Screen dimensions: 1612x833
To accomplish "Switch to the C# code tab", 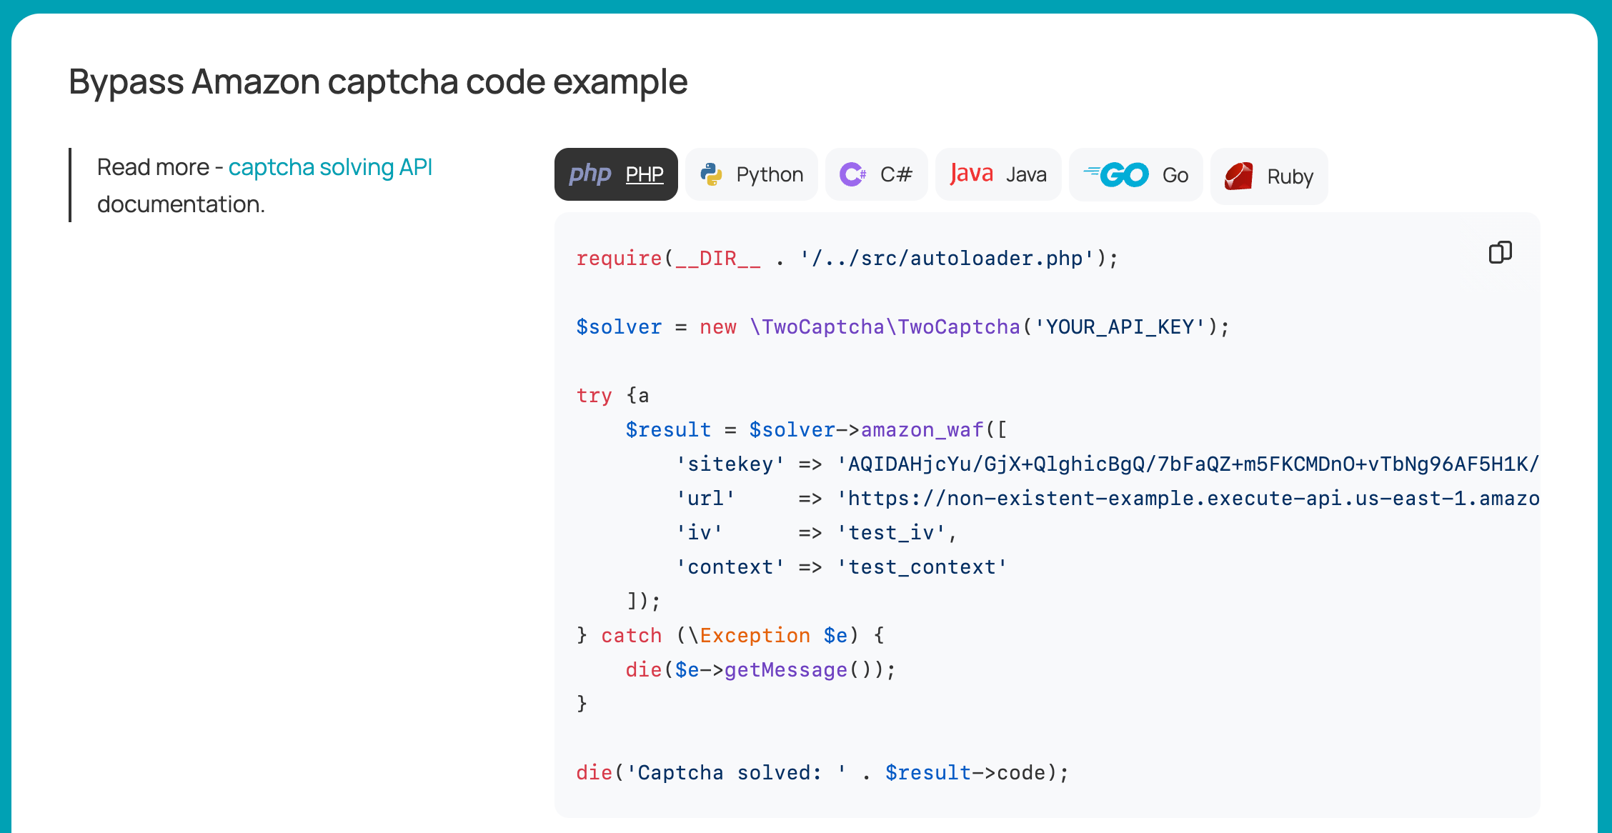I will point(877,174).
